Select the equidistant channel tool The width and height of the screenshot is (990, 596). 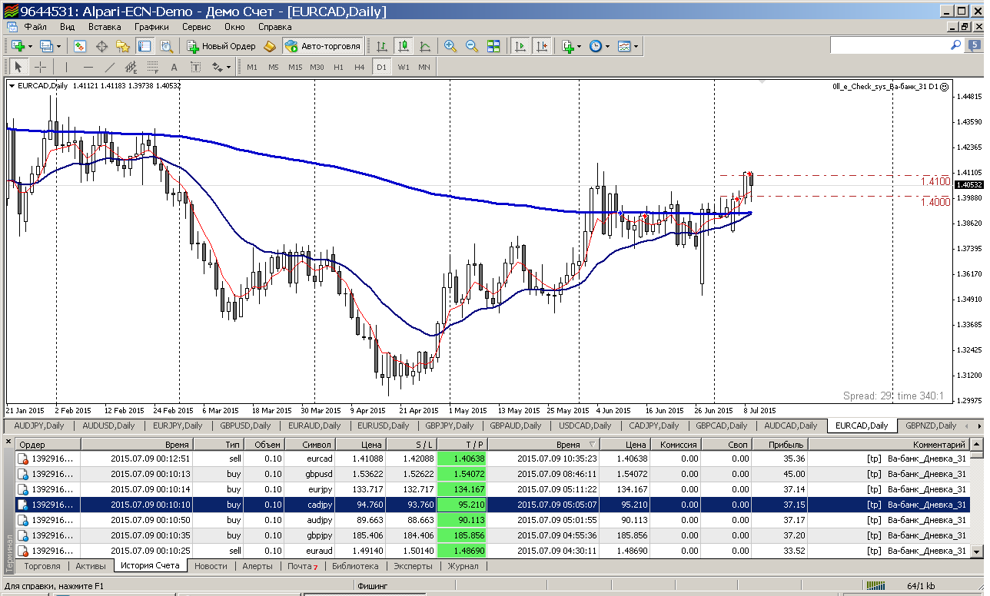click(131, 67)
